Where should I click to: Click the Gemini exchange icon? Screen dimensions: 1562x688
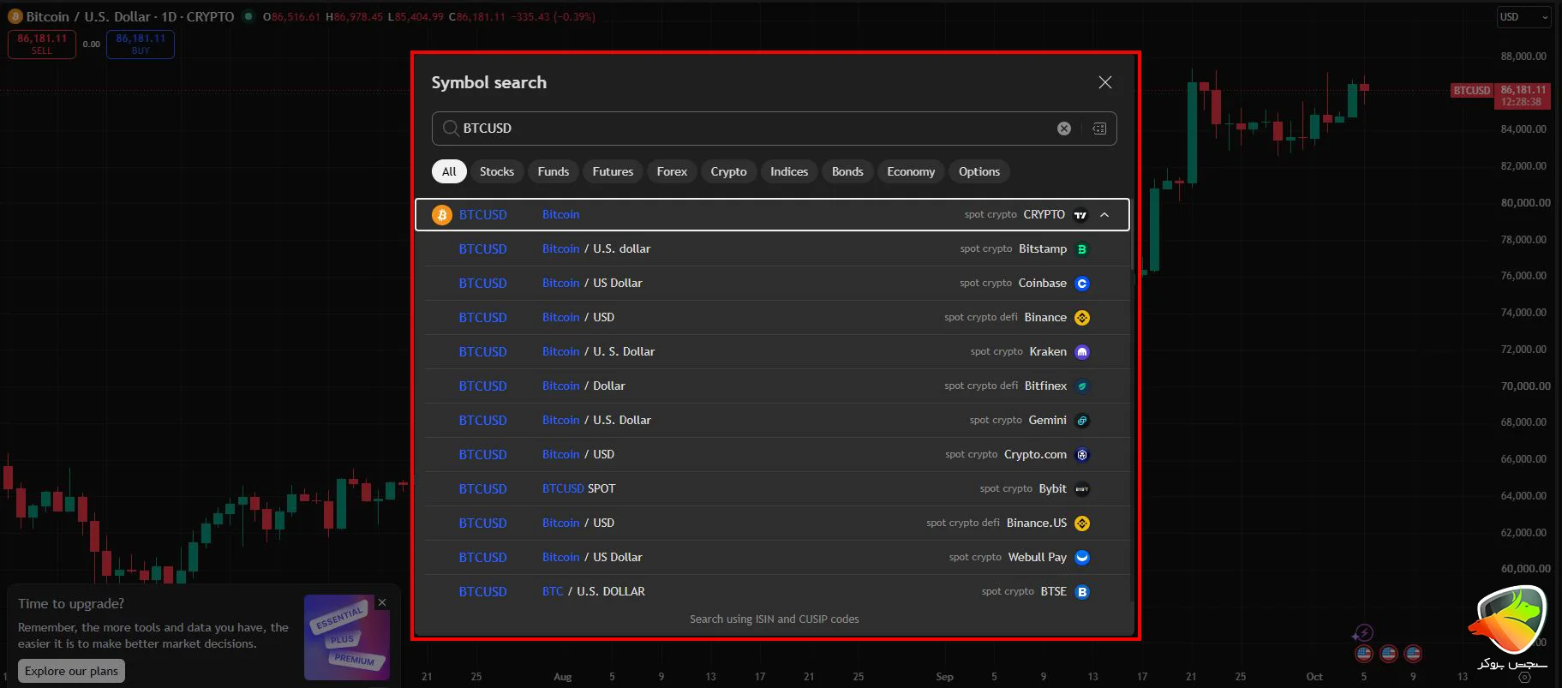(1082, 421)
